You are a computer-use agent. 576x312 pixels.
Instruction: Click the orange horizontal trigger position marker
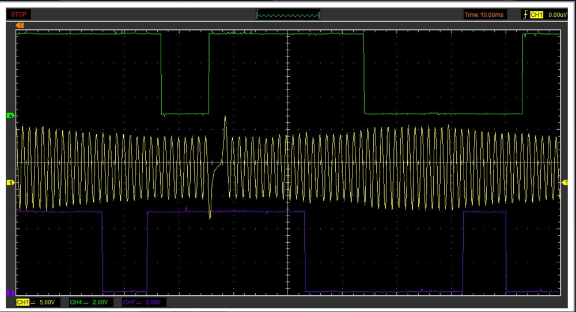20,25
